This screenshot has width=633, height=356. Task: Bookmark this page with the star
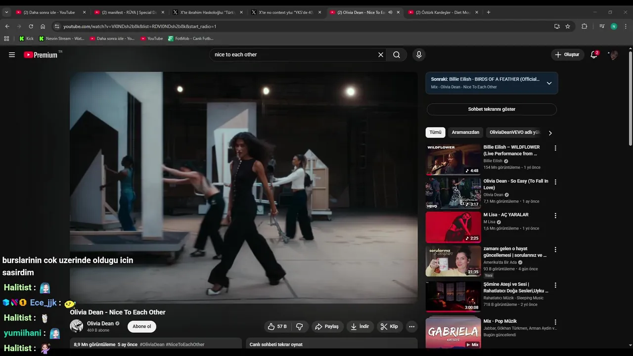[568, 26]
